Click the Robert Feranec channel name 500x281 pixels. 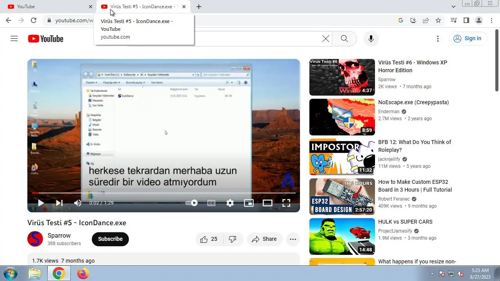tap(394, 199)
